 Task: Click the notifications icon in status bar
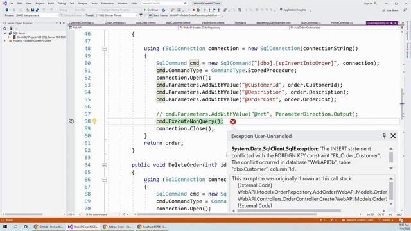401,220
